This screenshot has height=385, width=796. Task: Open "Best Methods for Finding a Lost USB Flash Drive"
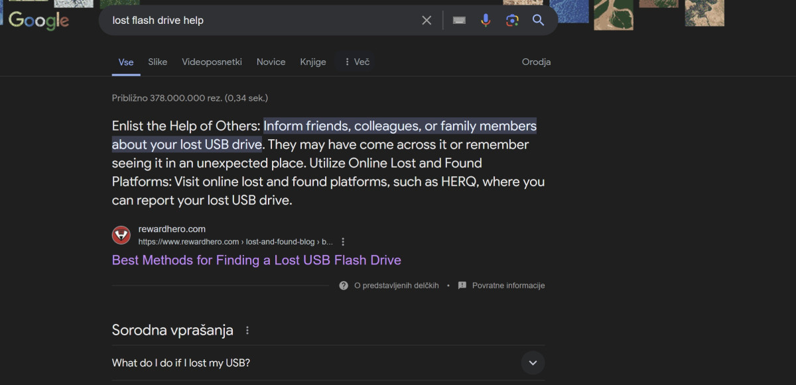click(x=256, y=260)
